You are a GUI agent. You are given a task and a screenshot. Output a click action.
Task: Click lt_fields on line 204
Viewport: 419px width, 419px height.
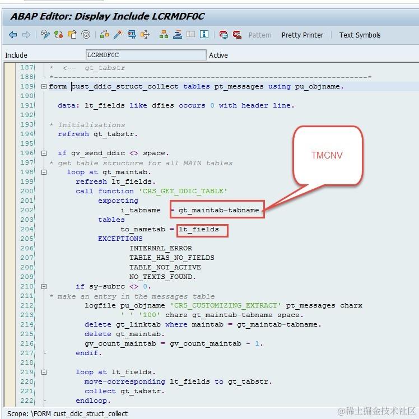click(198, 229)
